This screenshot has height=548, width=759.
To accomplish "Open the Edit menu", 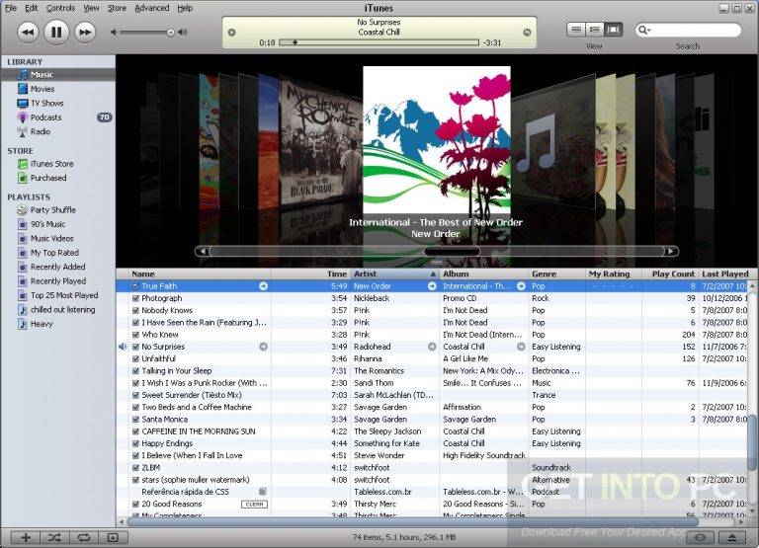I will pos(32,8).
